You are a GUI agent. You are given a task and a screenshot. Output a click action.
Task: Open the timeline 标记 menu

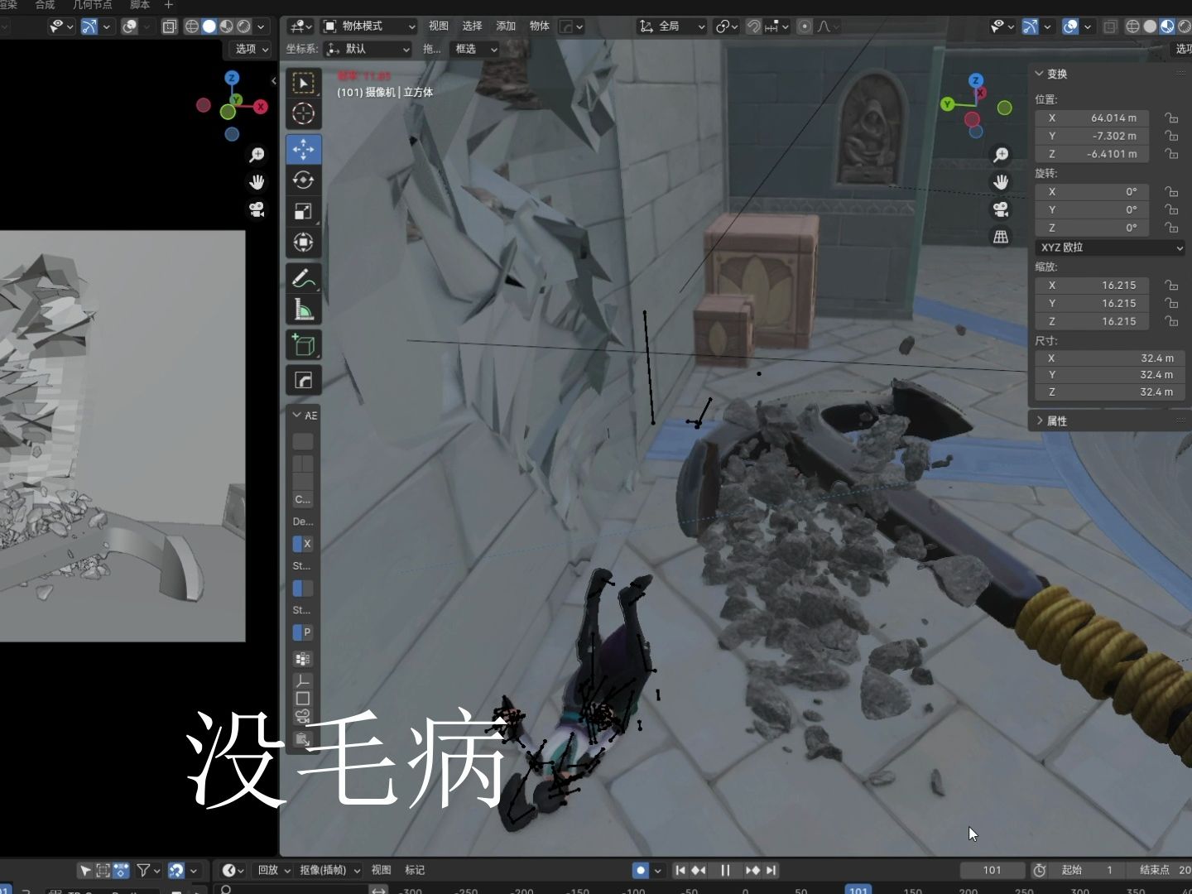pos(415,870)
